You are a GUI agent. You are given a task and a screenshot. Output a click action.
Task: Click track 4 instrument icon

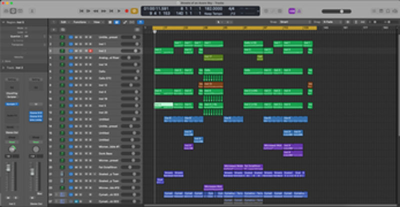62,58
